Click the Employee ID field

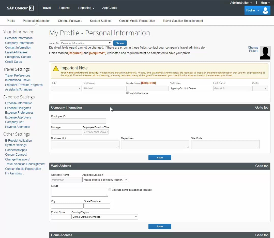(x=79, y=121)
